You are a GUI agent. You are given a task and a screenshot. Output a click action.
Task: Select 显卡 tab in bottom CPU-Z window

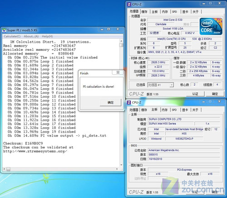click(185, 110)
